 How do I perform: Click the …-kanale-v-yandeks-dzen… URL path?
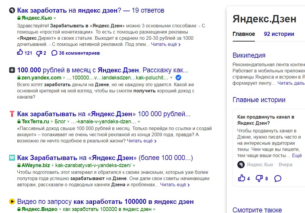tap(104, 122)
